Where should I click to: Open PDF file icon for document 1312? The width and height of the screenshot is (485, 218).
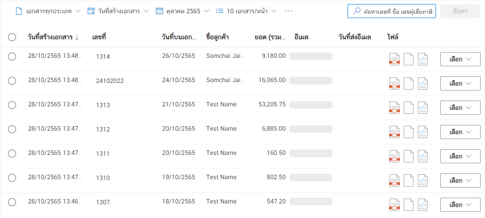(394, 132)
